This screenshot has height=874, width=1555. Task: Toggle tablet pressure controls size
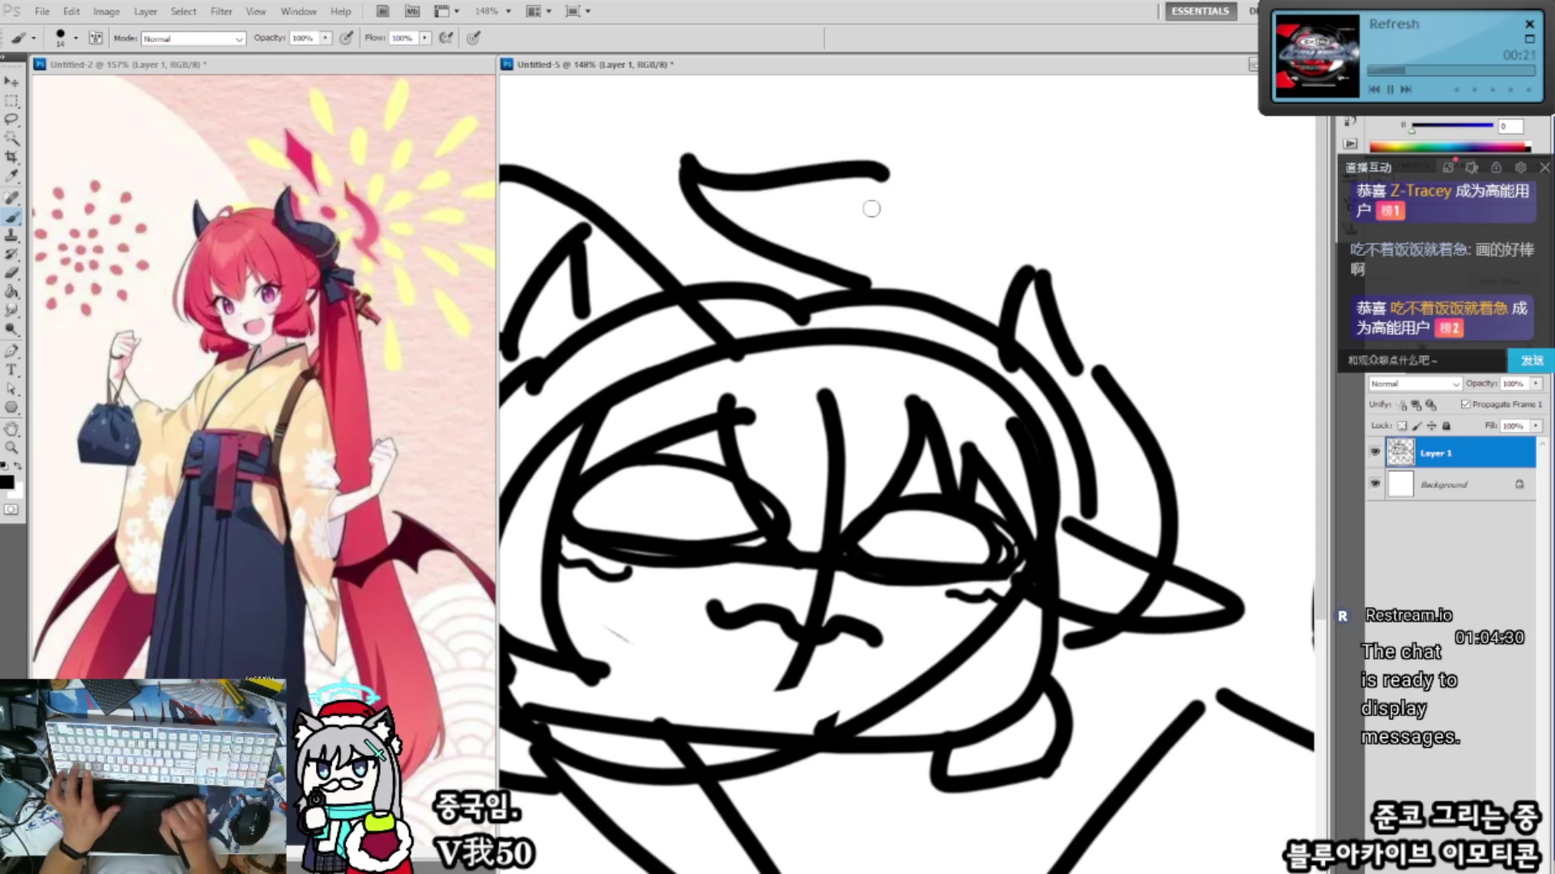tap(474, 38)
